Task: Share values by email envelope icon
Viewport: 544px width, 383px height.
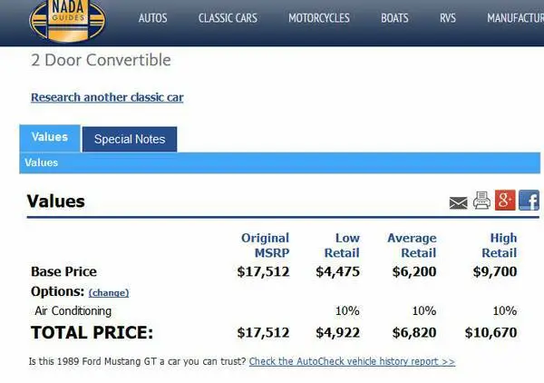Action: click(458, 202)
